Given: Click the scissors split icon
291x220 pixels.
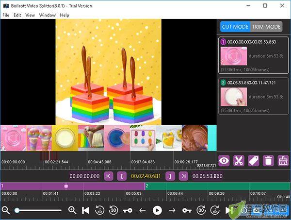Looking at the screenshot, I should 239,161.
